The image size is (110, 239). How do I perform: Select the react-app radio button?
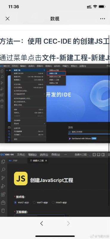tap(53, 203)
